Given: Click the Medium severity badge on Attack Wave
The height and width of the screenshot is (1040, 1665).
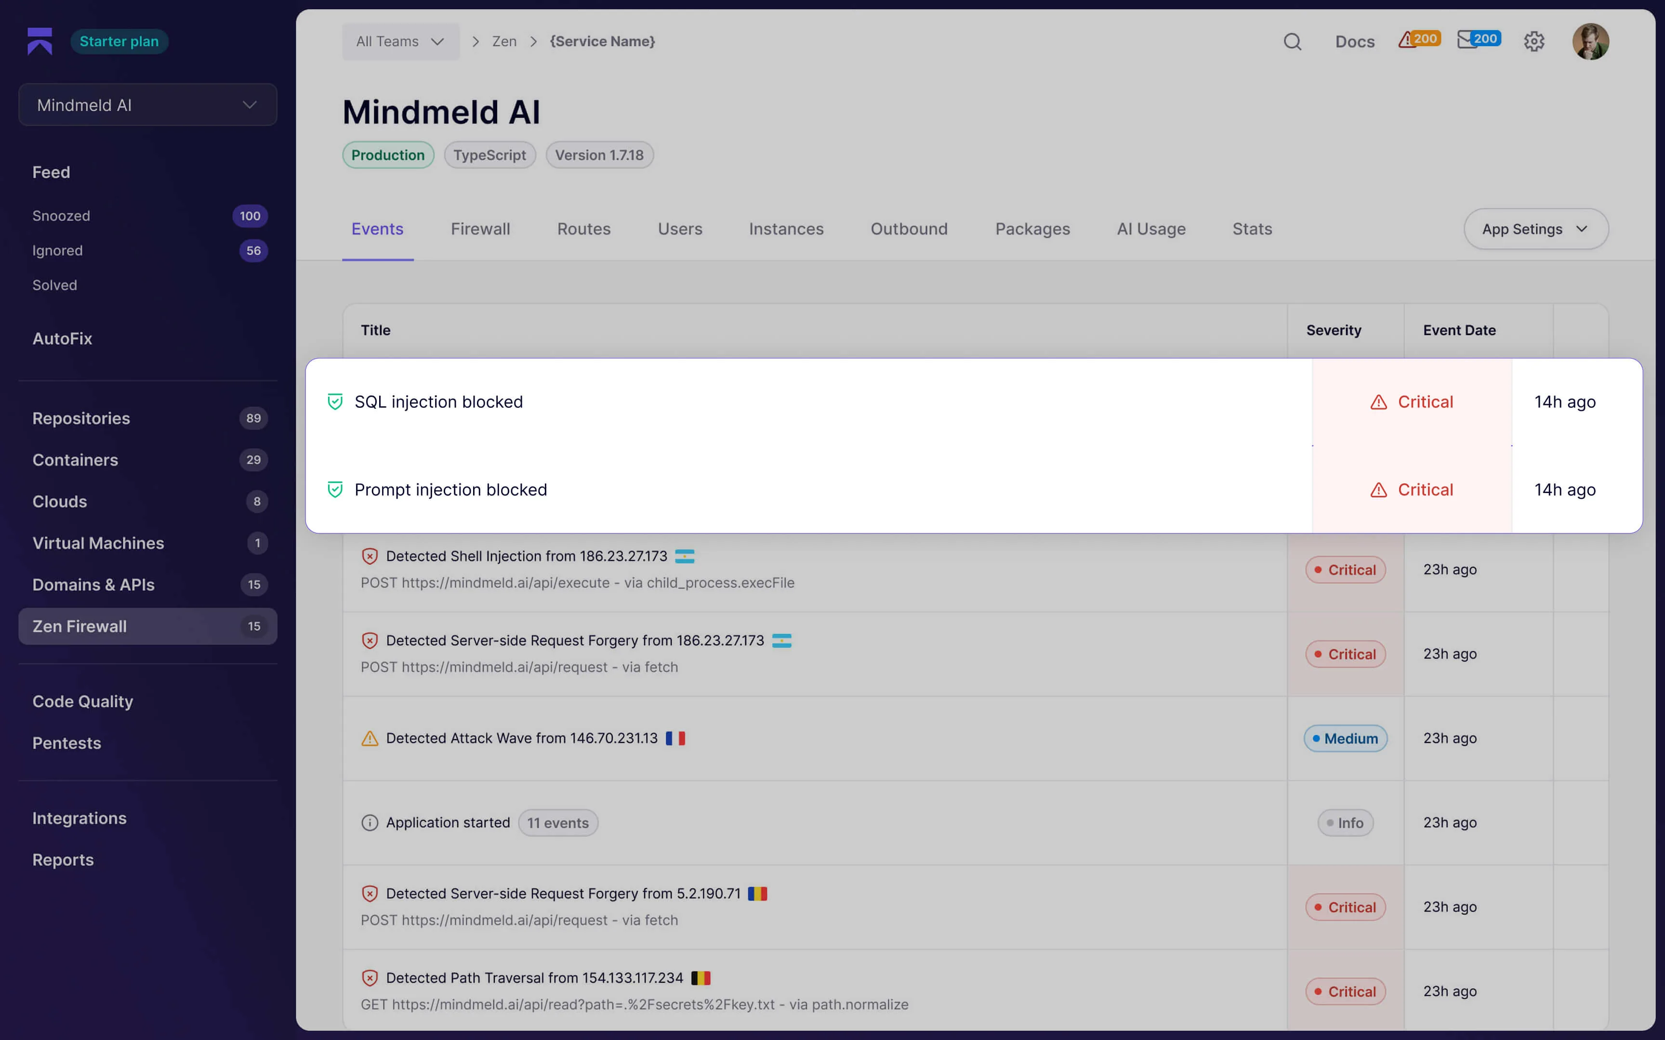Looking at the screenshot, I should click(1345, 738).
